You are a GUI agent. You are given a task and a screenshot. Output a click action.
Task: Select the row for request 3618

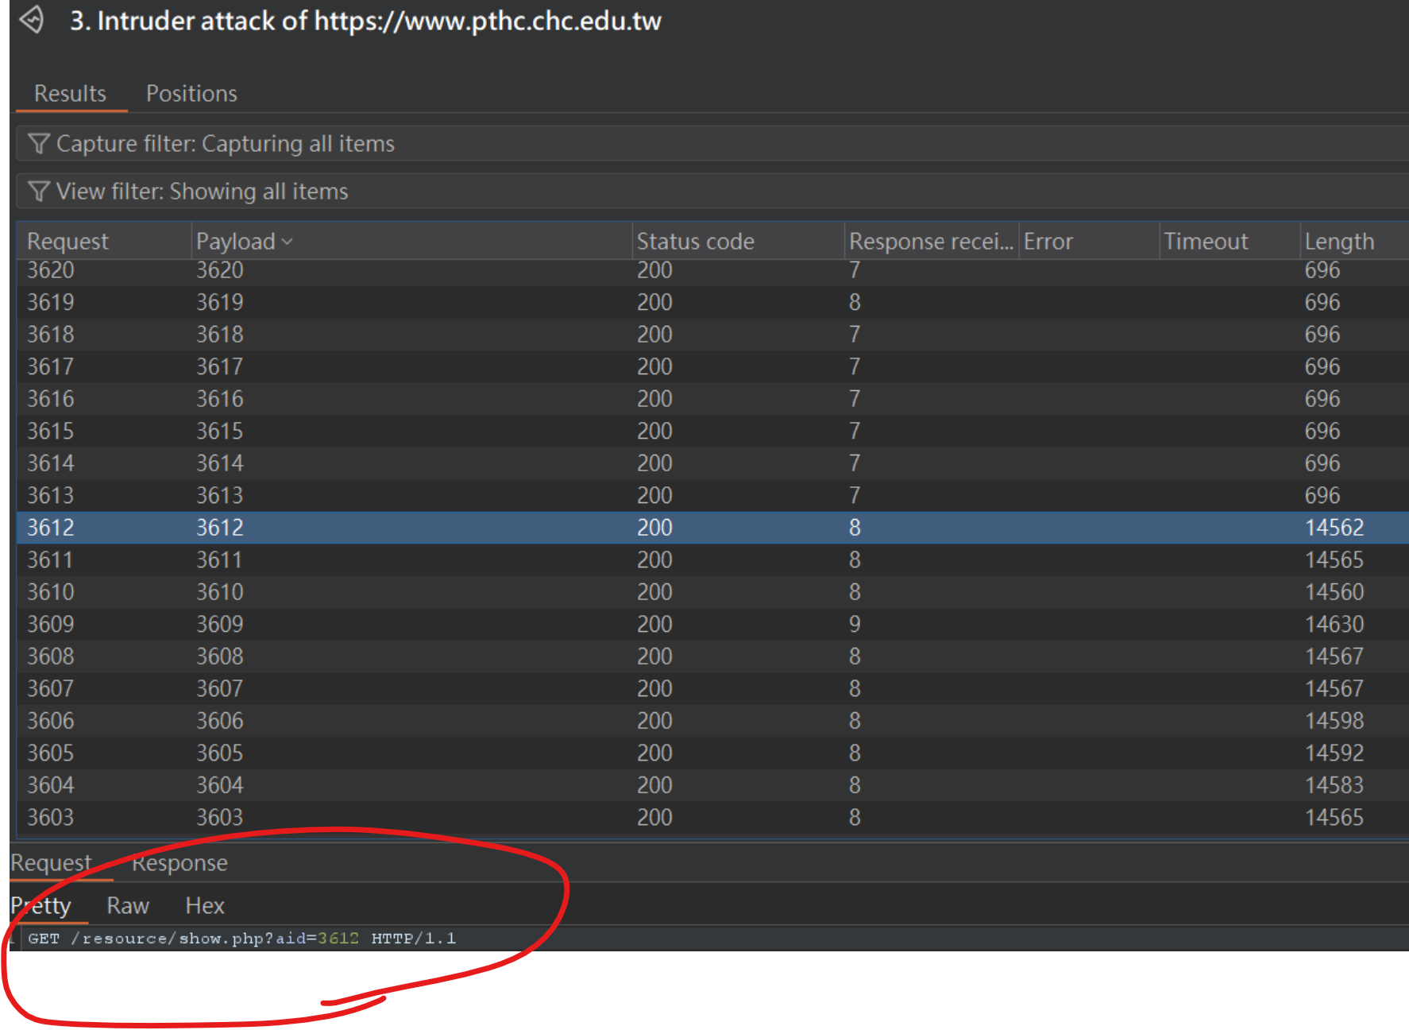click(712, 335)
